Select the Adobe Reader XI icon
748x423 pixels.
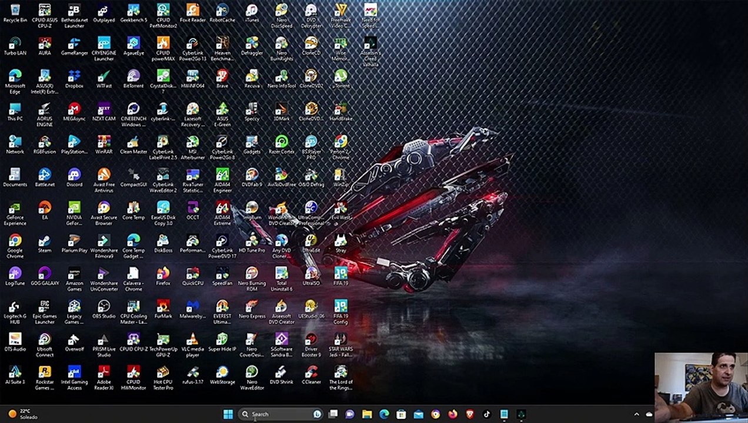tap(103, 378)
